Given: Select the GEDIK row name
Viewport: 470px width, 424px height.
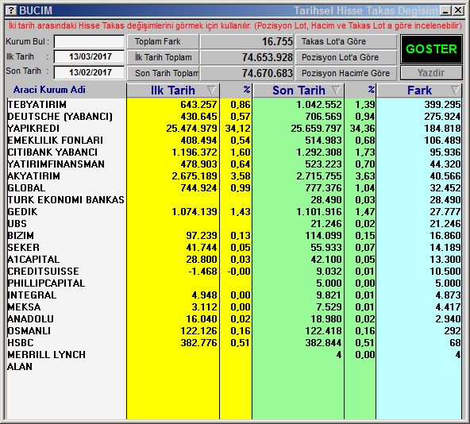Looking at the screenshot, I should coord(22,212).
